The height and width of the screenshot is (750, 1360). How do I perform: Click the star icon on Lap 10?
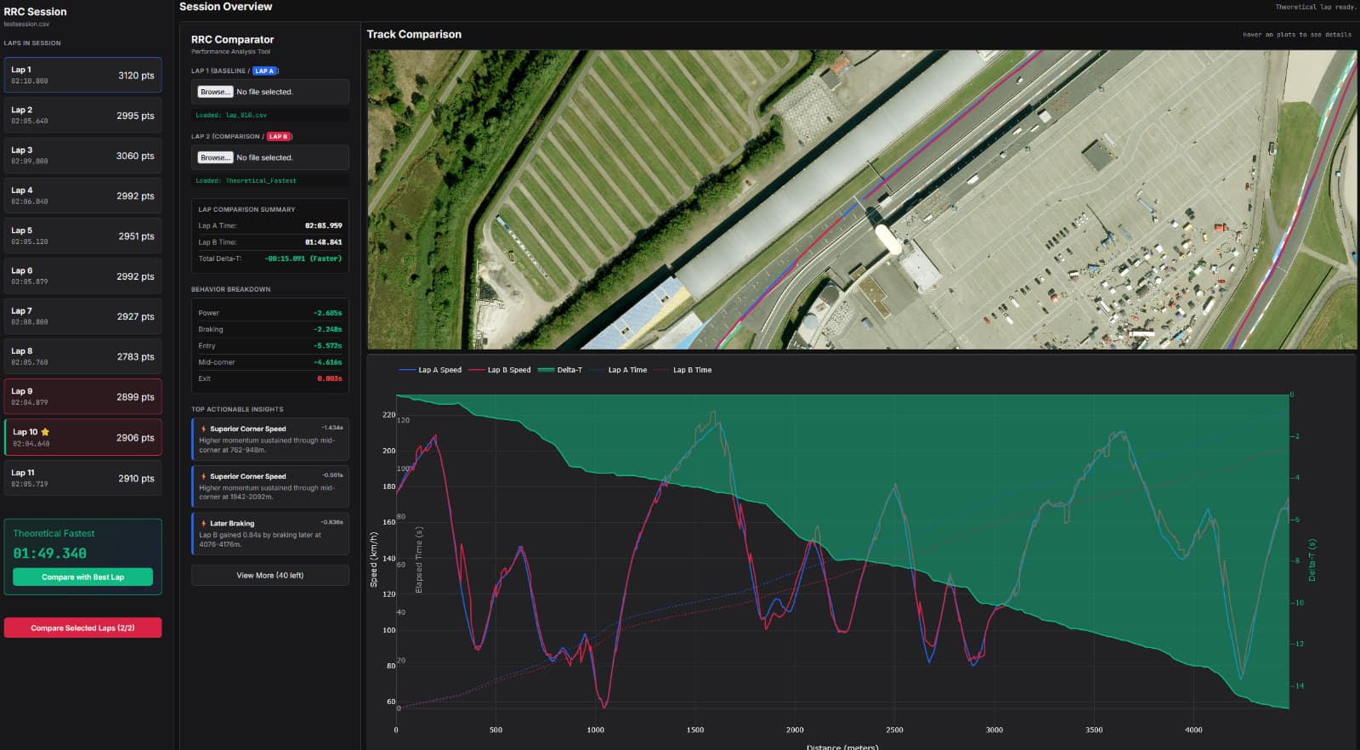point(45,432)
